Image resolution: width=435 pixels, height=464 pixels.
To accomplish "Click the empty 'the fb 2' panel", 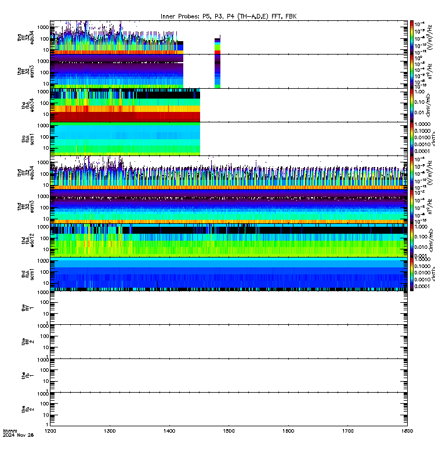I will click(229, 409).
